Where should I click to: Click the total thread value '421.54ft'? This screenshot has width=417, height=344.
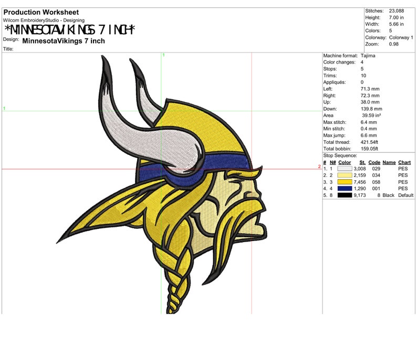coord(369,142)
